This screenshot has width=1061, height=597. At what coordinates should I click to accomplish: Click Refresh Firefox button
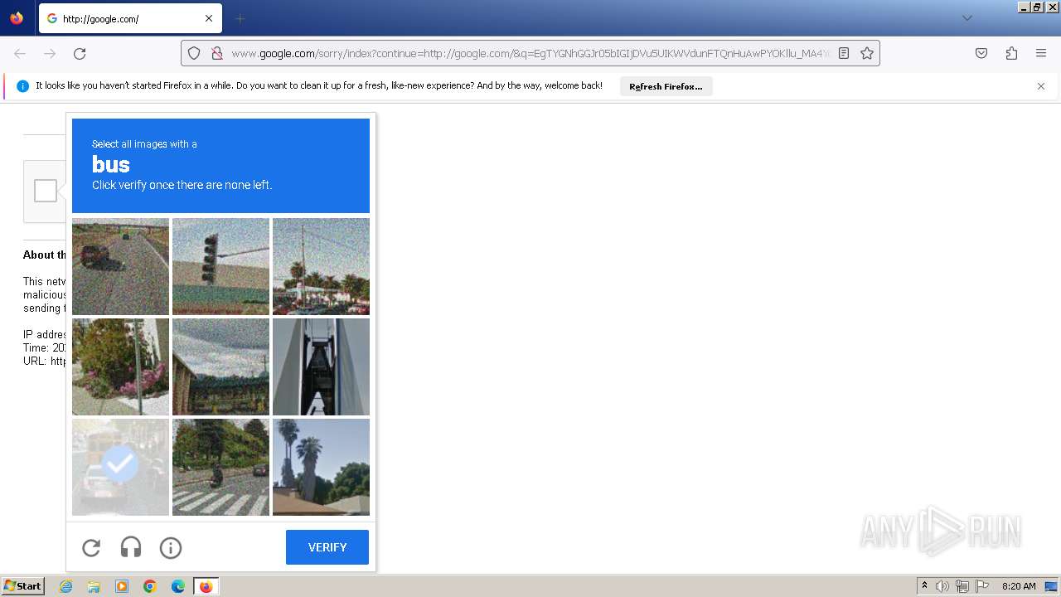[x=666, y=86]
